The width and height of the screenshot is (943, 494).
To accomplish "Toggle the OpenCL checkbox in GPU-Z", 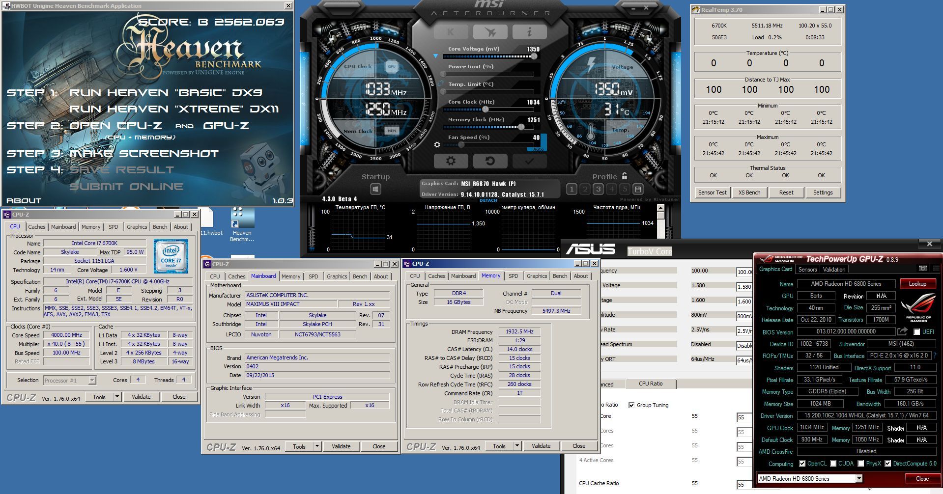I will [x=802, y=464].
